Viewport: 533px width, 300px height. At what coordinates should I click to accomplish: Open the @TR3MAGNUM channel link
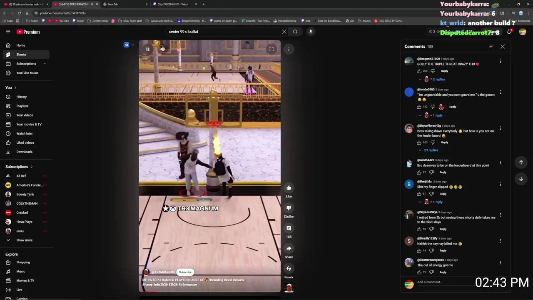(x=163, y=272)
